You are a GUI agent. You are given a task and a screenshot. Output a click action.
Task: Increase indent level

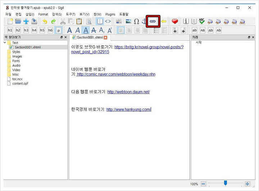click(183, 31)
